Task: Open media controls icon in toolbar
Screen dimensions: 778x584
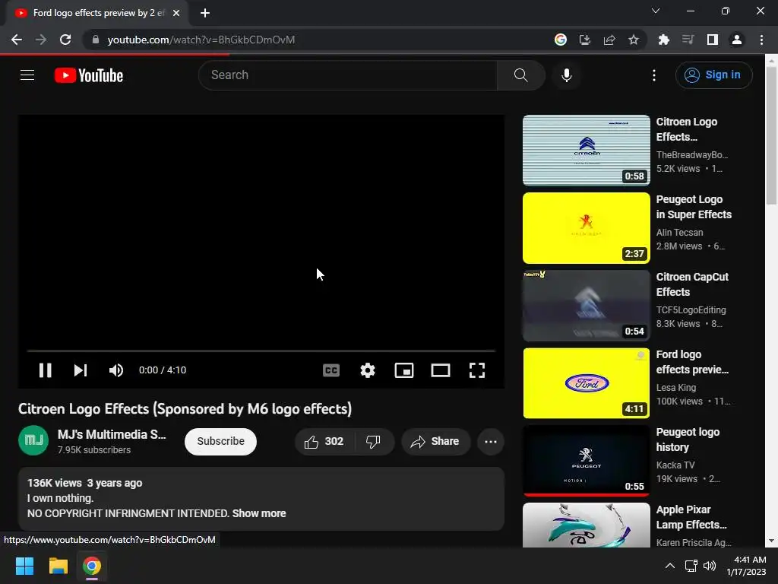Action: click(688, 40)
